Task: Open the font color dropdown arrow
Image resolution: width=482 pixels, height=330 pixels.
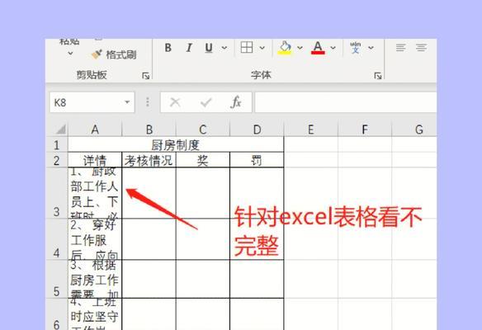Action: pos(333,48)
